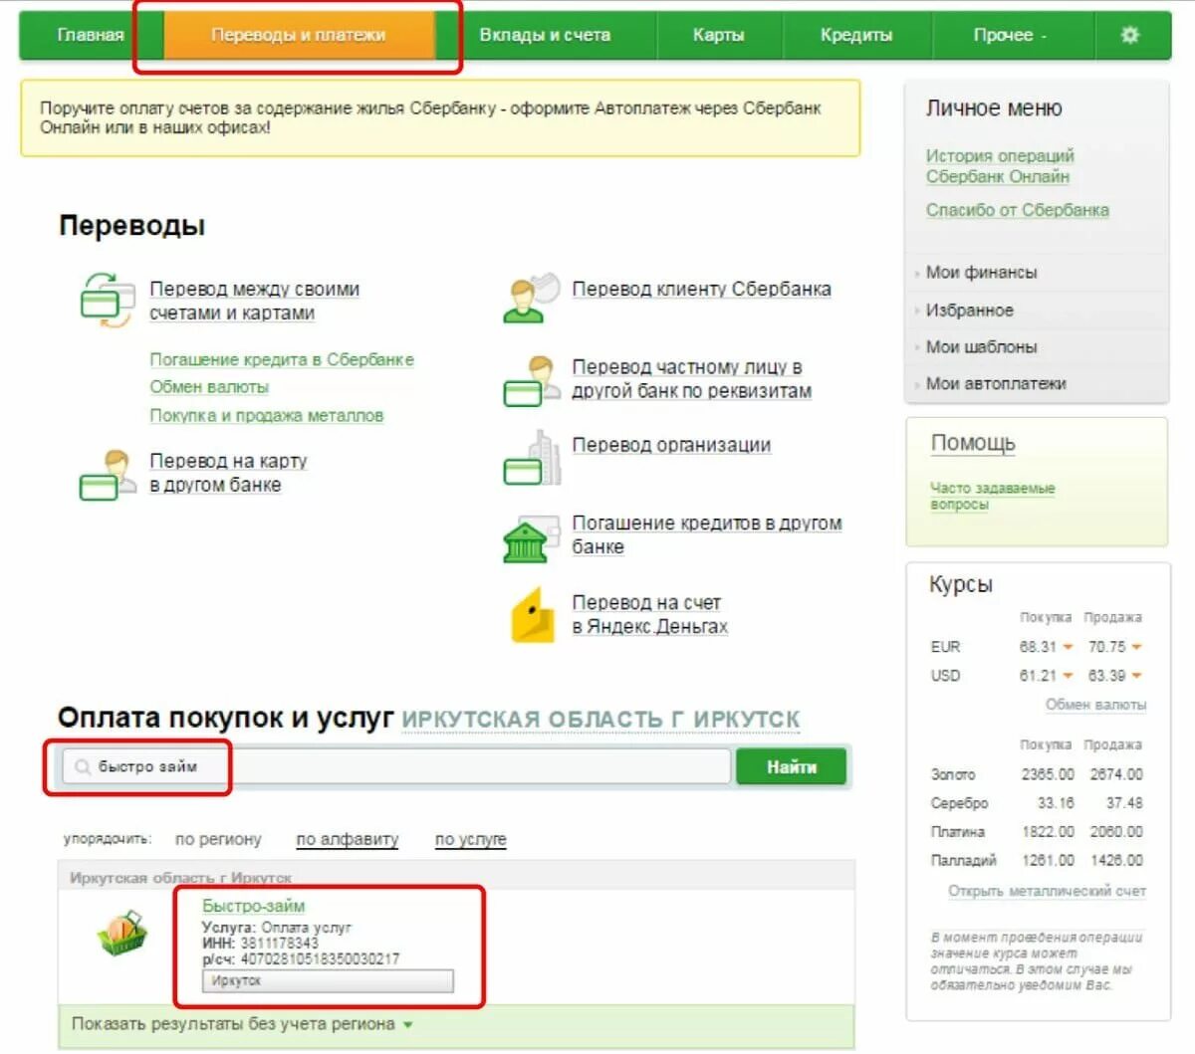Open Покупка и продажа металлов link
This screenshot has height=1054, width=1195.
pos(266,416)
